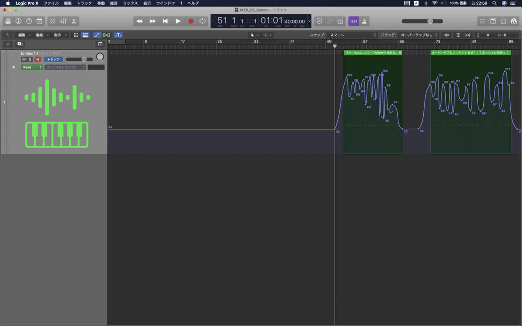Click the global tracks button

[100, 44]
